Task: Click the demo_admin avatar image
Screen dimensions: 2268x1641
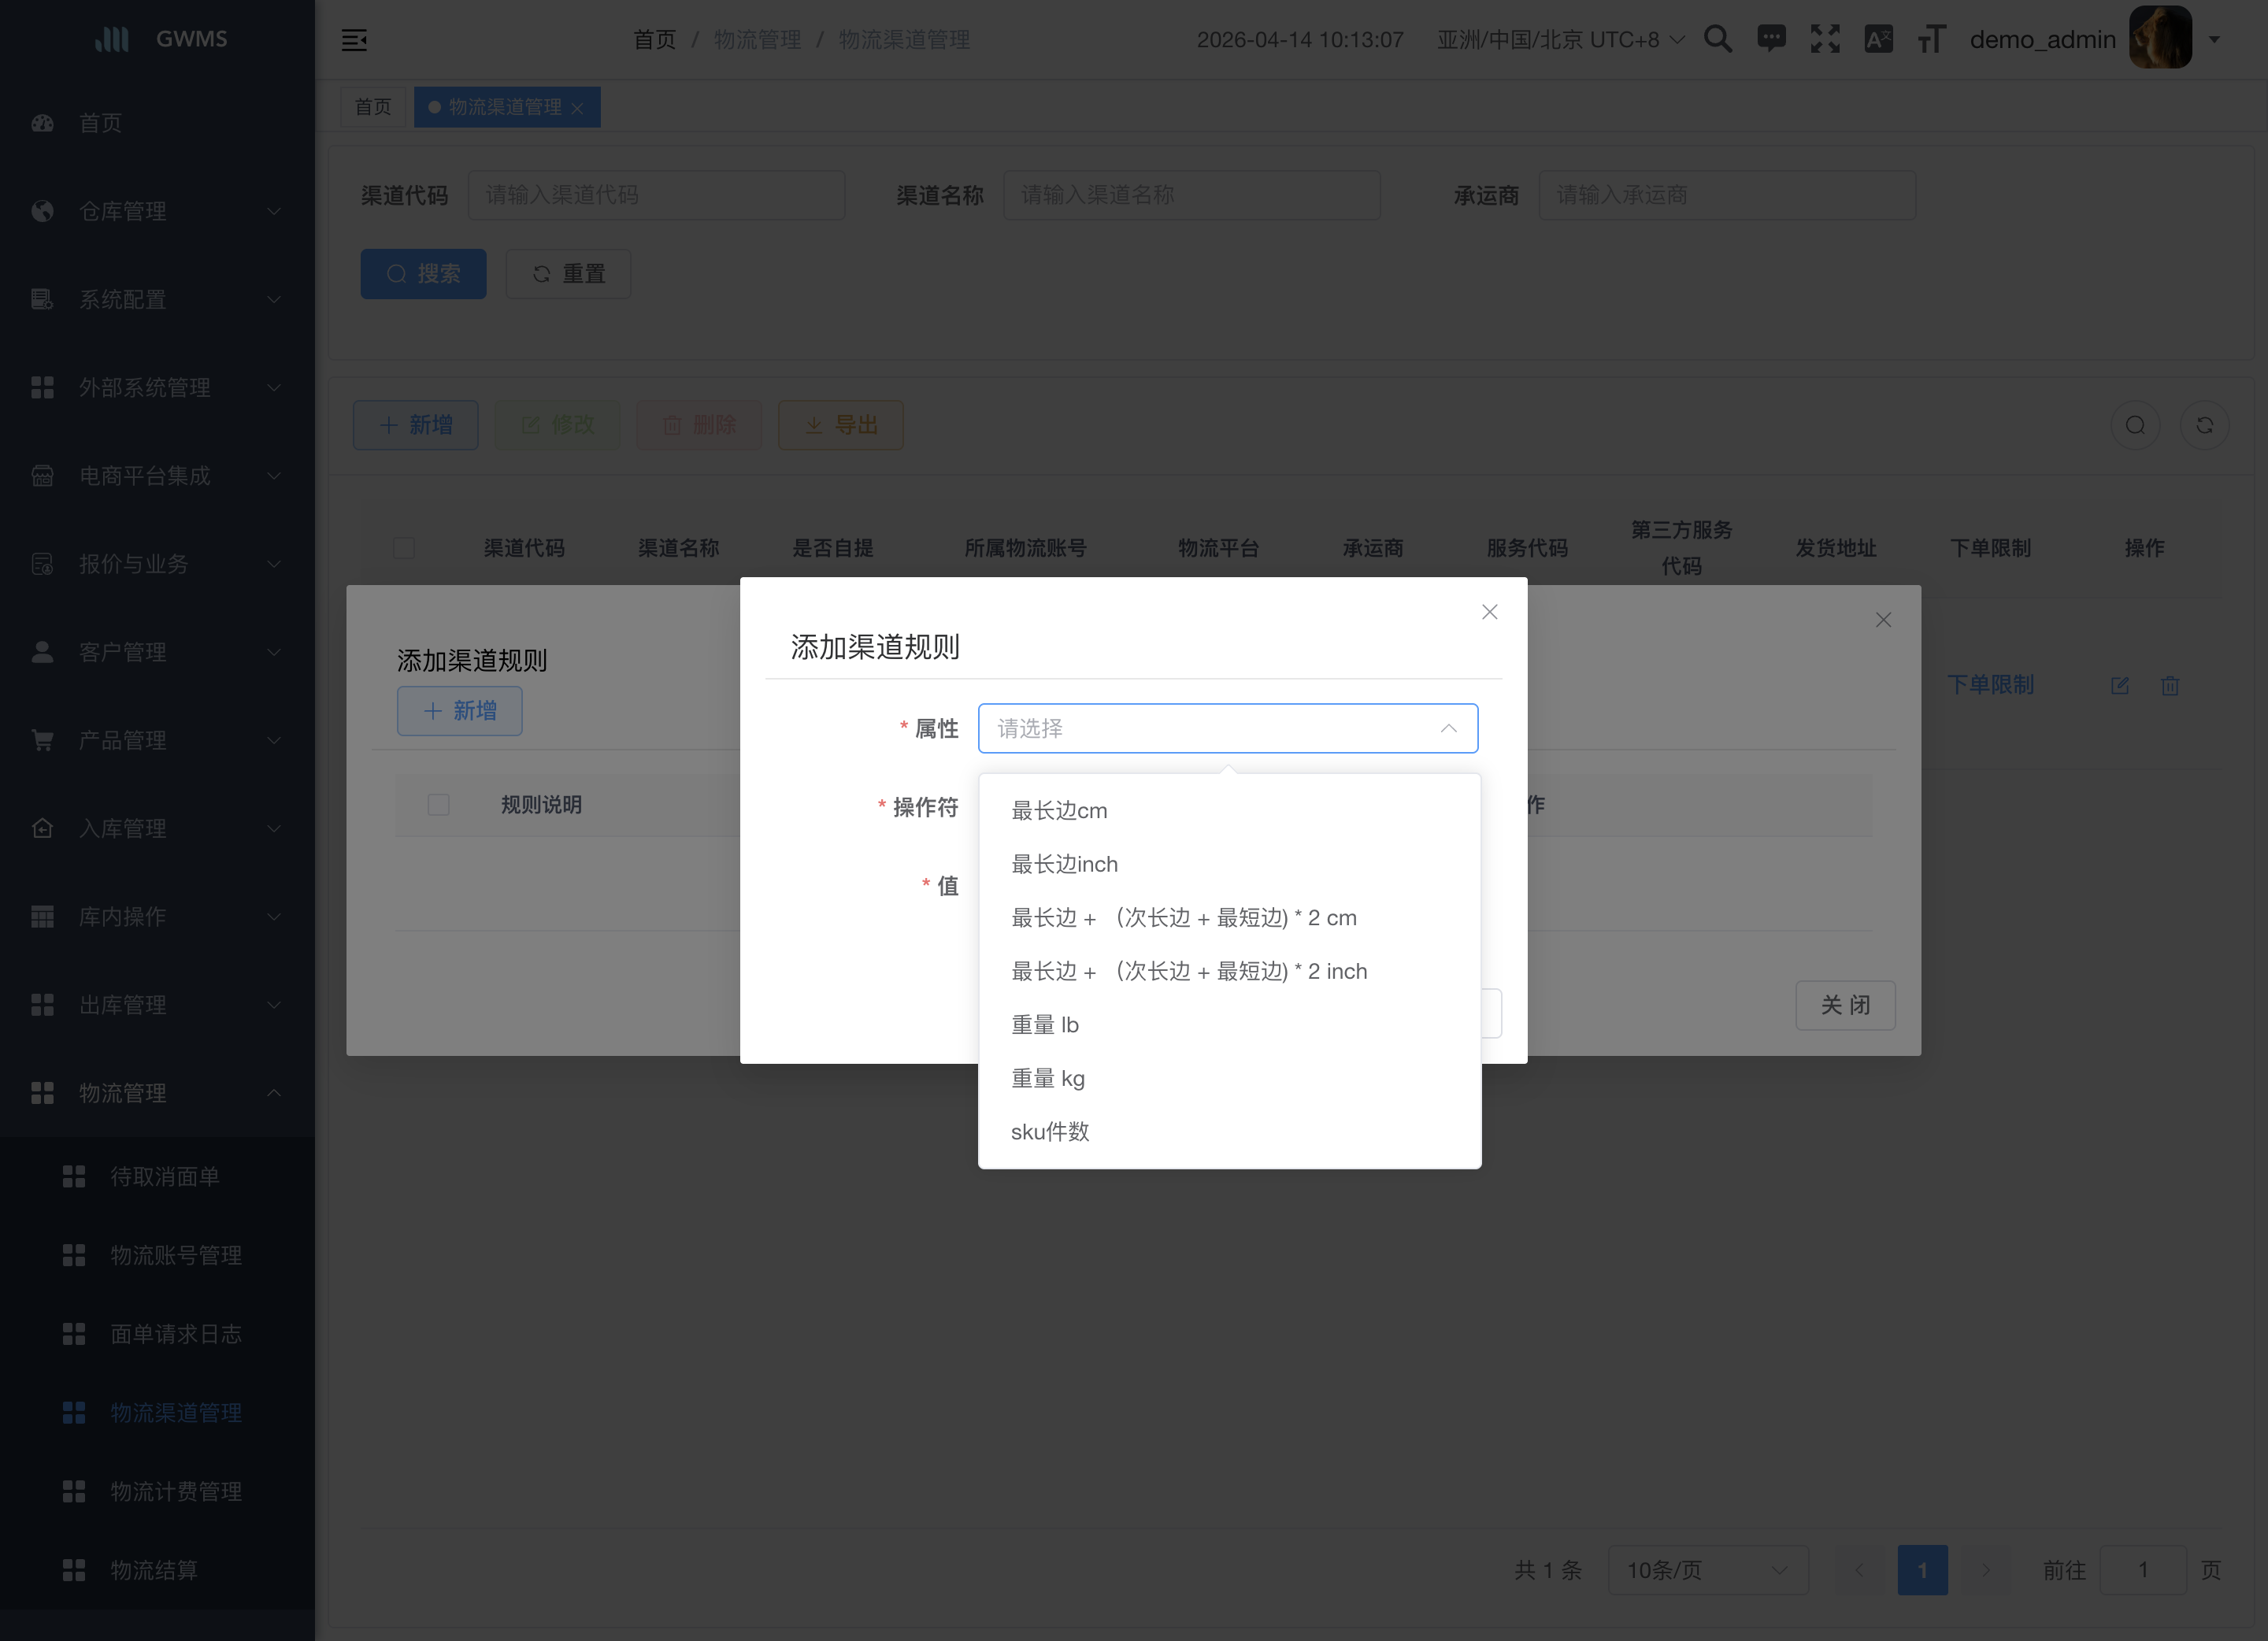Action: click(2160, 38)
